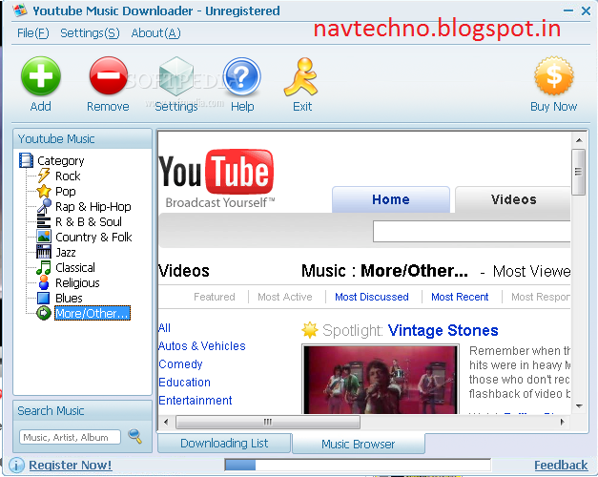Viewport: 598px width, 477px height.
Task: Switch to the Downloading List tab
Action: [x=224, y=443]
